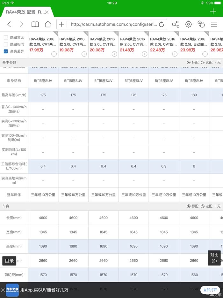Open a new tab with the plus icon
The height and width of the screenshot is (298, 223).
213,11
